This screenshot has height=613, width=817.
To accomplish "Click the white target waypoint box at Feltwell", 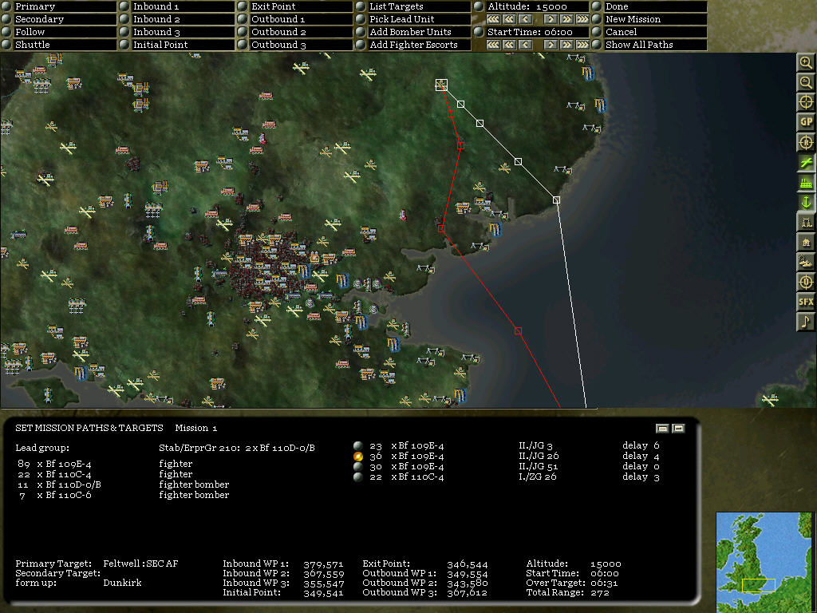I will [441, 85].
